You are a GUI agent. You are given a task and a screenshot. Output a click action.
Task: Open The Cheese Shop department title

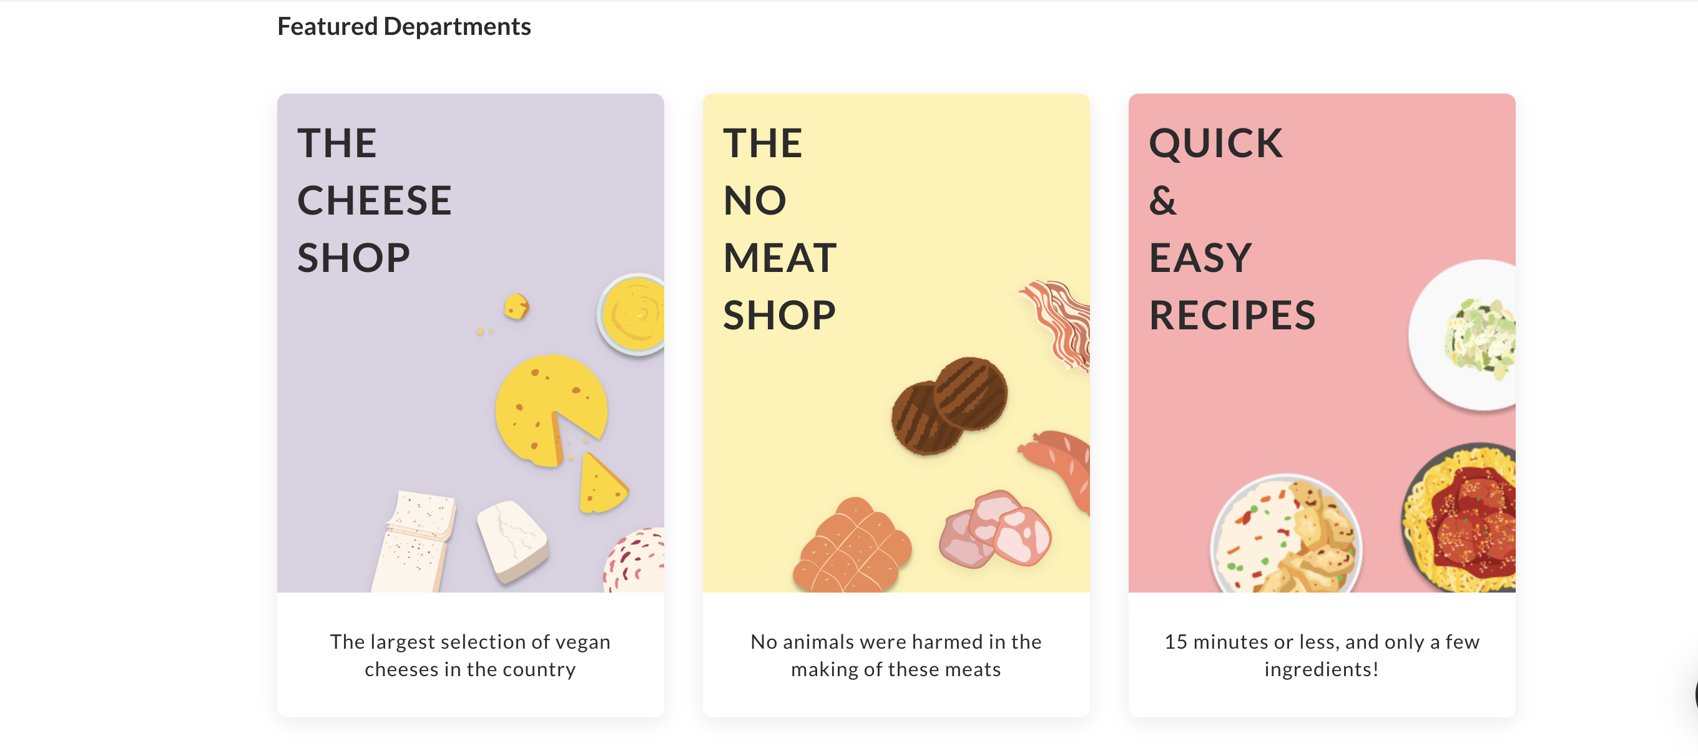pos(374,200)
